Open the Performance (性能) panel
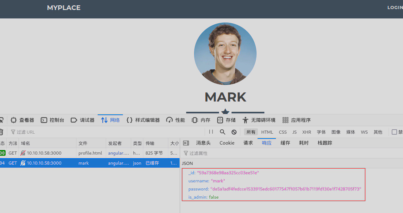This screenshot has height=213, width=403. click(176, 120)
